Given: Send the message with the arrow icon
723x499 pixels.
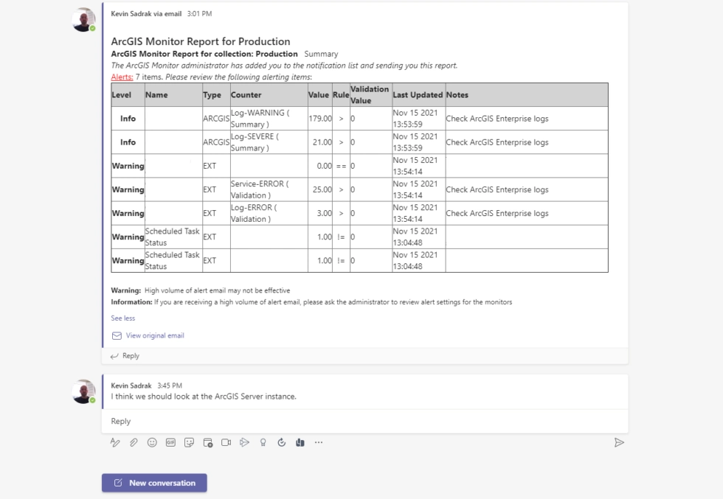Looking at the screenshot, I should (x=620, y=442).
